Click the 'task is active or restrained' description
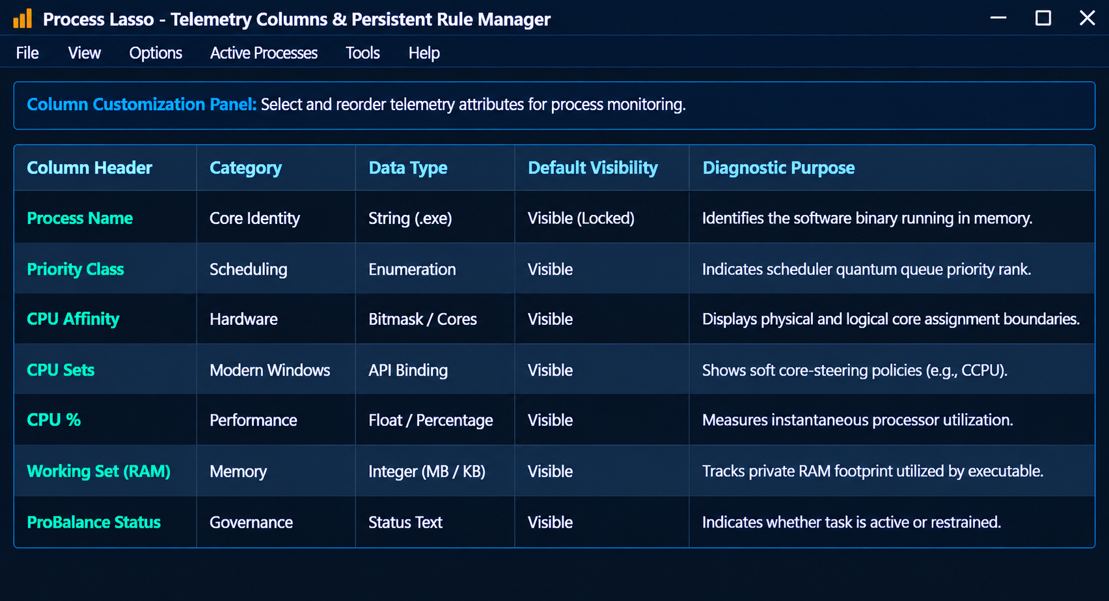Screen dimensions: 1109x601 click(851, 522)
